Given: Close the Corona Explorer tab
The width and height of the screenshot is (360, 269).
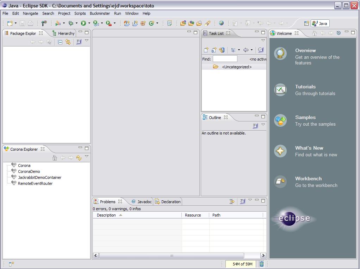Looking at the screenshot, I should (43, 149).
